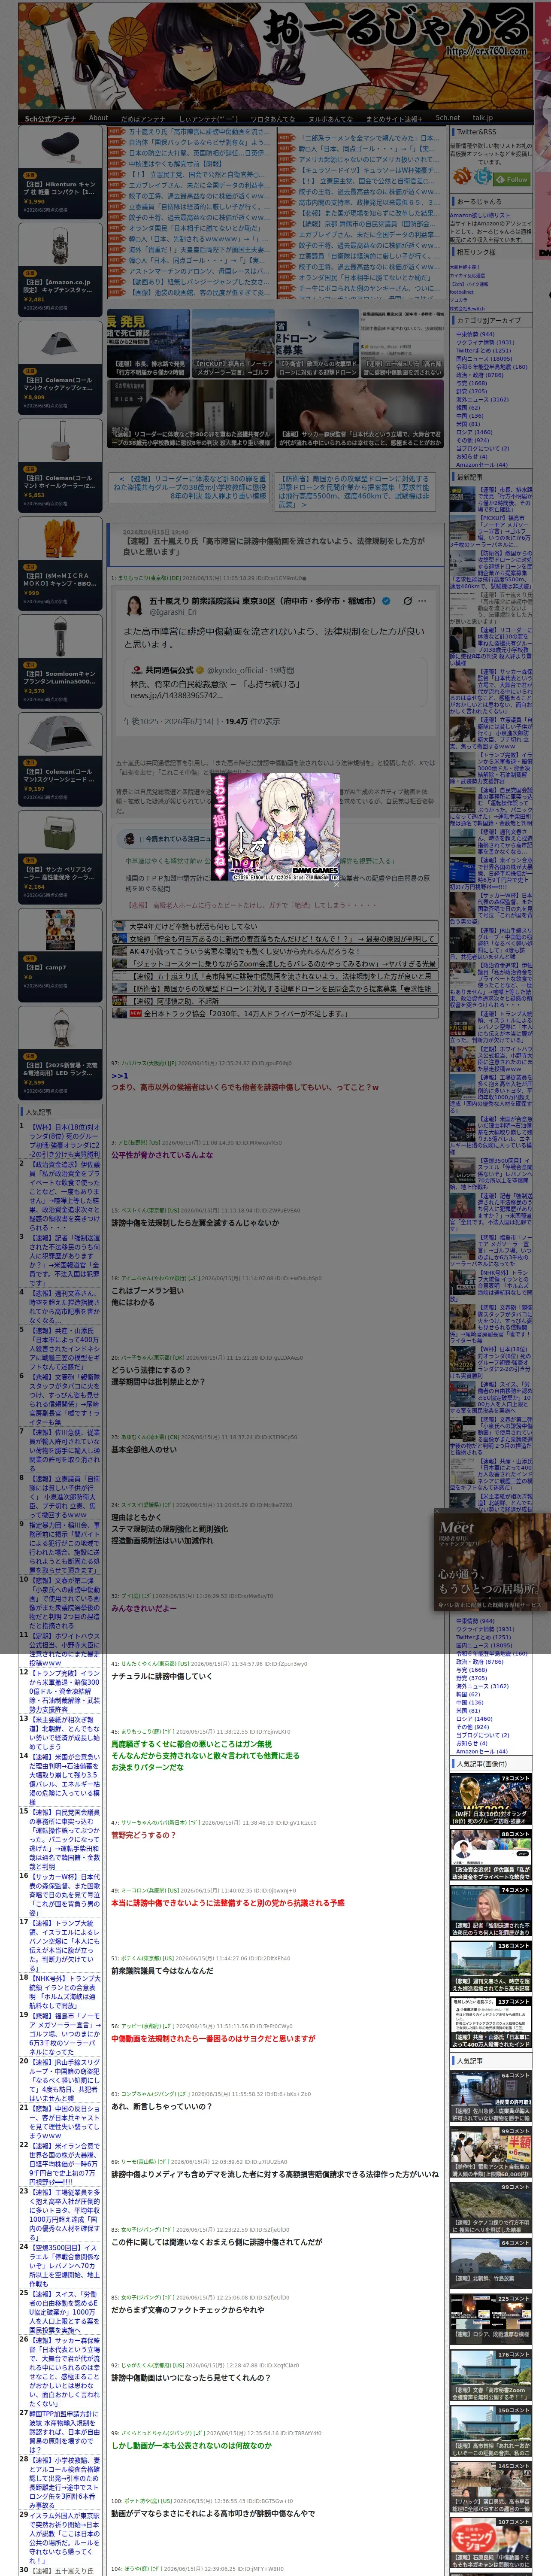Click the icon beside 大学4年だけど卒論も就活も何もしてない

point(119,926)
